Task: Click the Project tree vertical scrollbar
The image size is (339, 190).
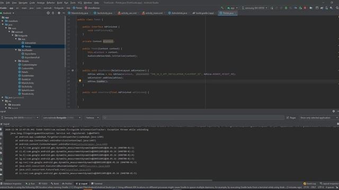Action: click(65, 41)
